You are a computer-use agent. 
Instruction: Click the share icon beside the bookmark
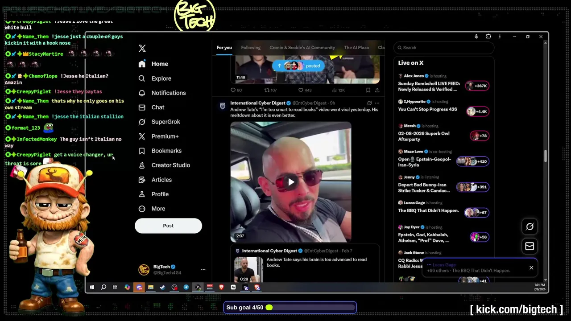377,90
